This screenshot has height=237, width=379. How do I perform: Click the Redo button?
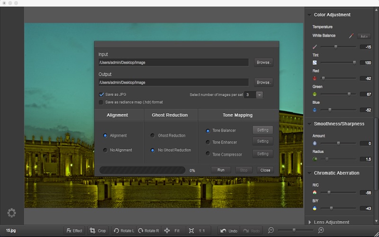(252, 231)
